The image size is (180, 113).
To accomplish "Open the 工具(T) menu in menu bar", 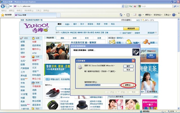I will click(x=39, y=11).
